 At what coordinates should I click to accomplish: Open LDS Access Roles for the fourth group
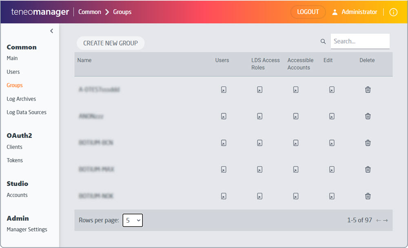point(259,169)
